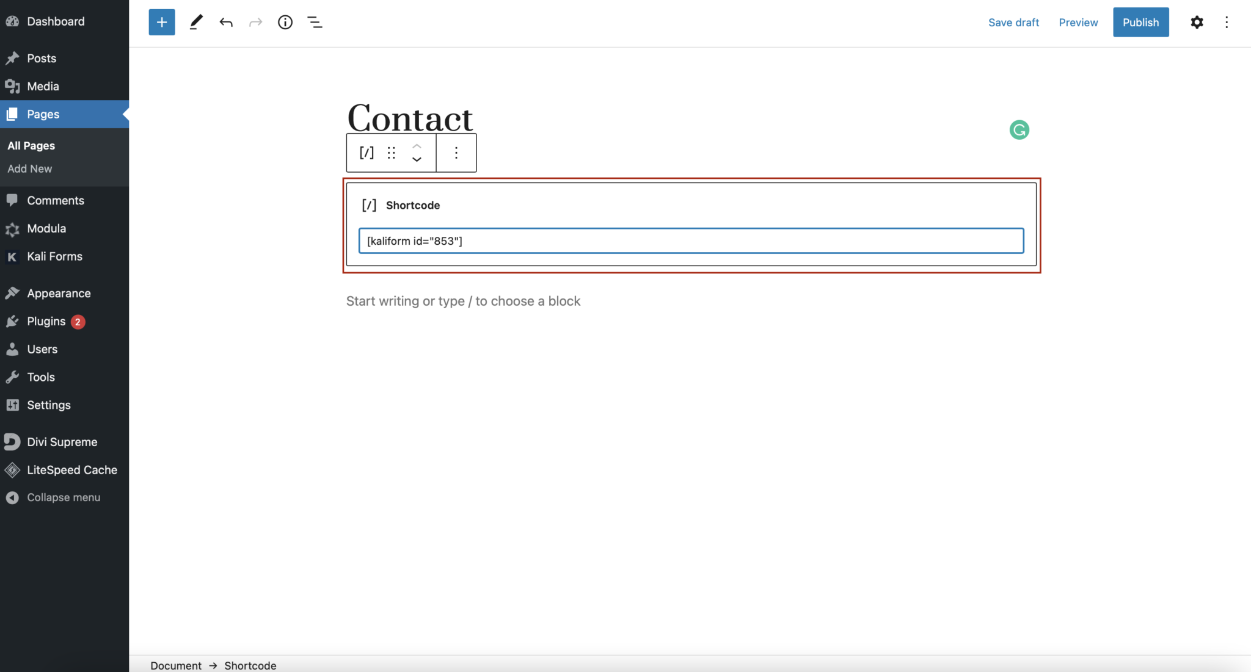The width and height of the screenshot is (1251, 672).
Task: Save the page as draft
Action: [x=1013, y=22]
